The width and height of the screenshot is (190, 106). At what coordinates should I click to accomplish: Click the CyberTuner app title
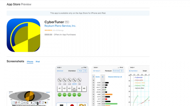[x=54, y=22]
